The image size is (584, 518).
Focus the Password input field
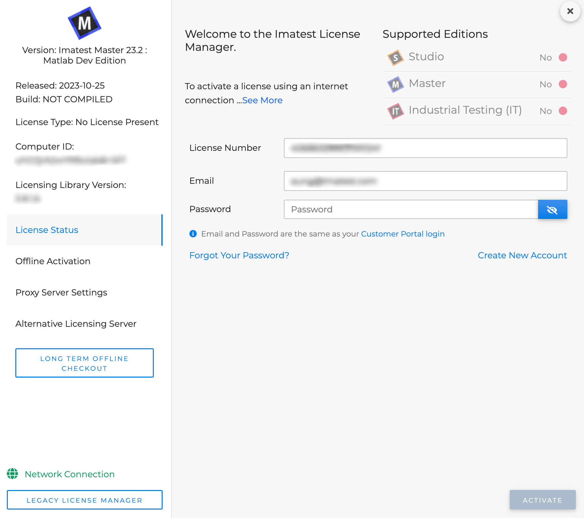click(411, 209)
